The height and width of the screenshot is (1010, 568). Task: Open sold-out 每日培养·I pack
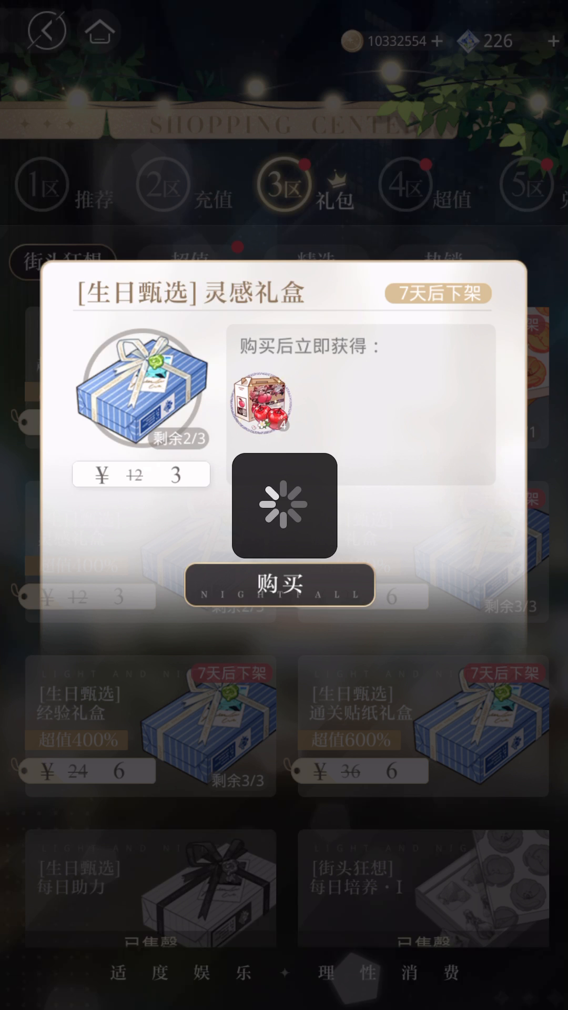pos(423,889)
